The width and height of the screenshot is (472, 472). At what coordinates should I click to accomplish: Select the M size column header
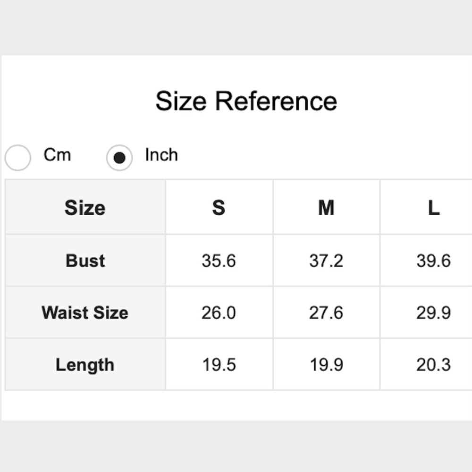pos(326,208)
